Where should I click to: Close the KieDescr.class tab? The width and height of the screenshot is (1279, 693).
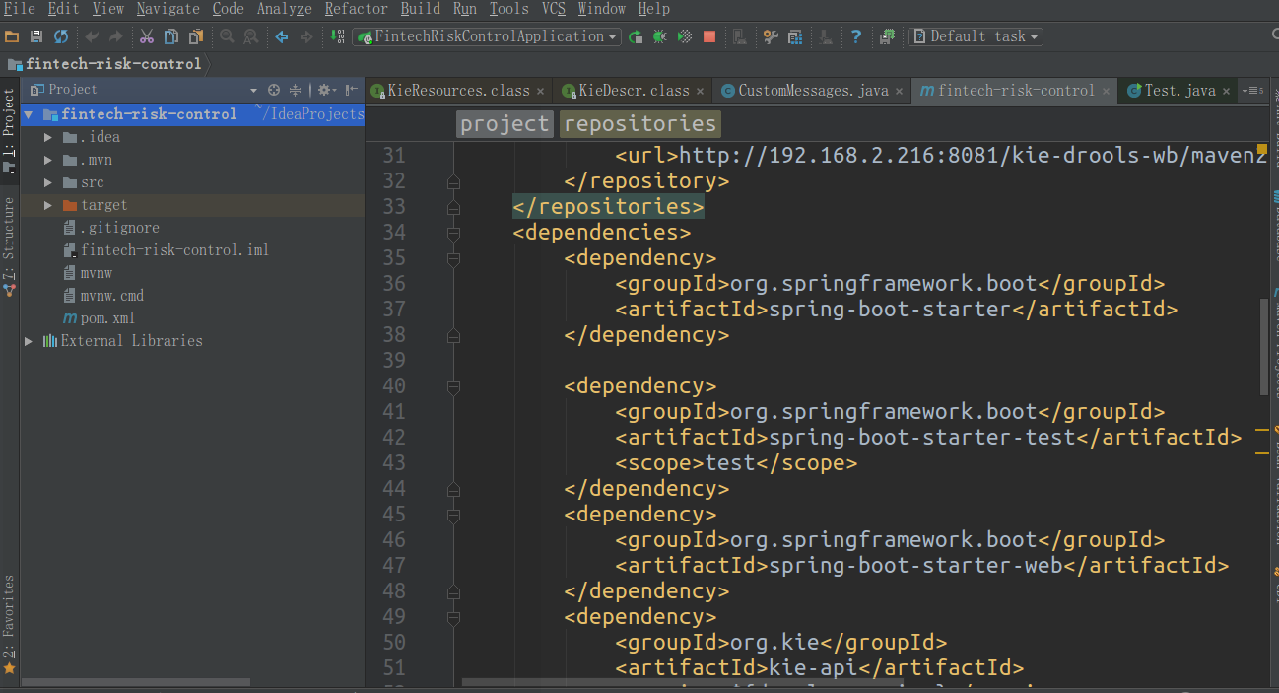[x=700, y=91]
